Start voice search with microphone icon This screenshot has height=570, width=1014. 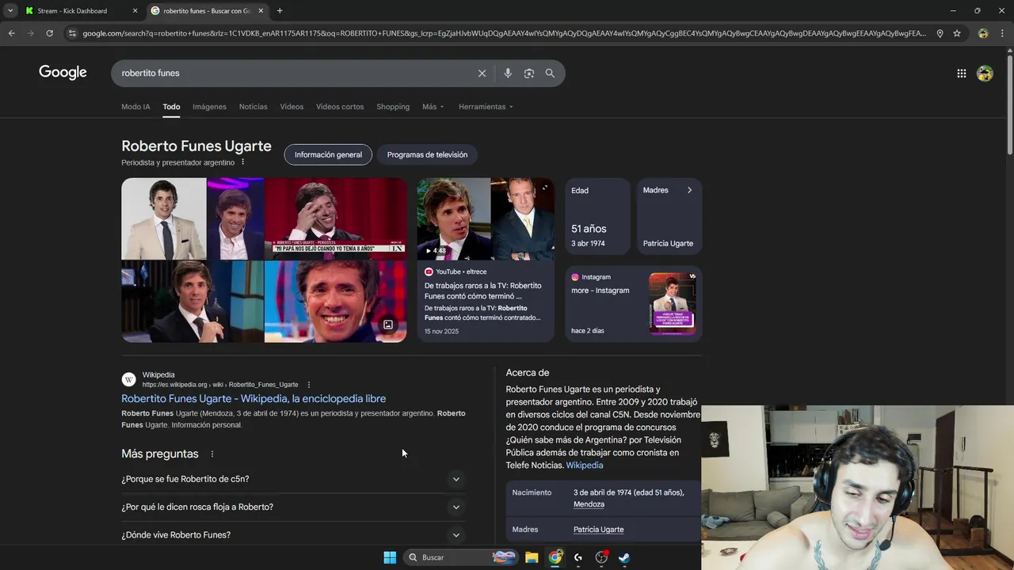coord(508,73)
